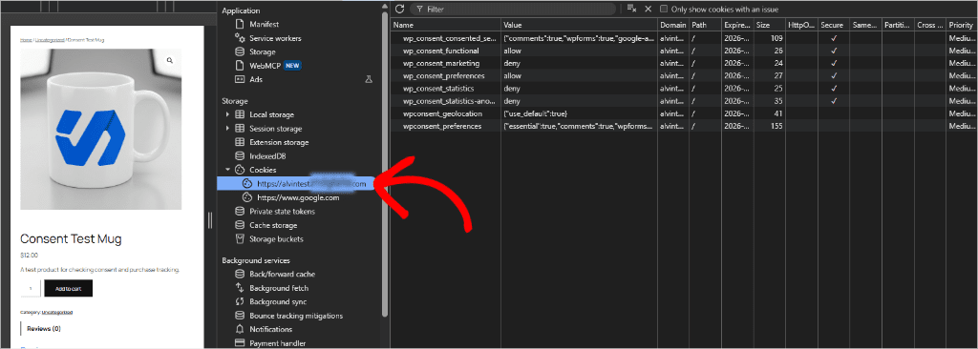This screenshot has width=978, height=349.
Task: Open the Ads item
Action: point(256,79)
